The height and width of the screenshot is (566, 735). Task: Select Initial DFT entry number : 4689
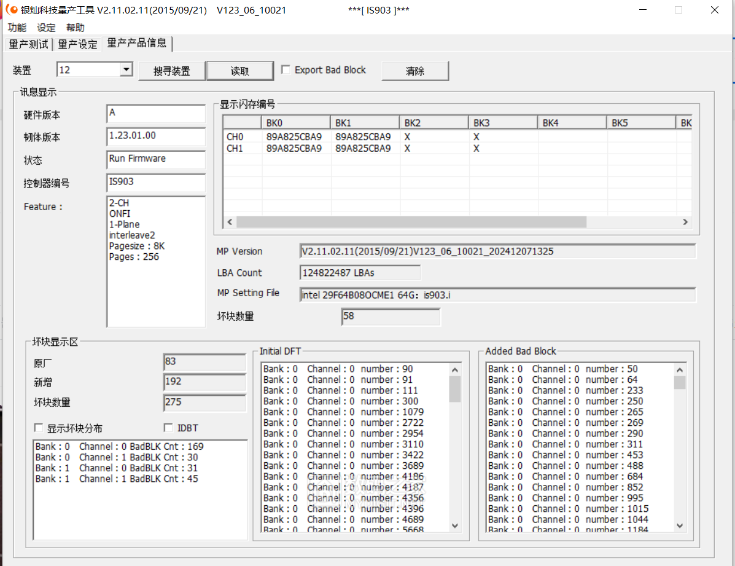344,519
